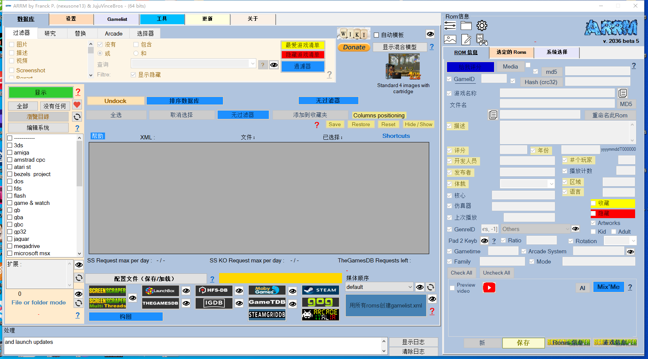Click the ScreenScraper scraper logo
Viewport: 648px width, 359px height.
[107, 290]
